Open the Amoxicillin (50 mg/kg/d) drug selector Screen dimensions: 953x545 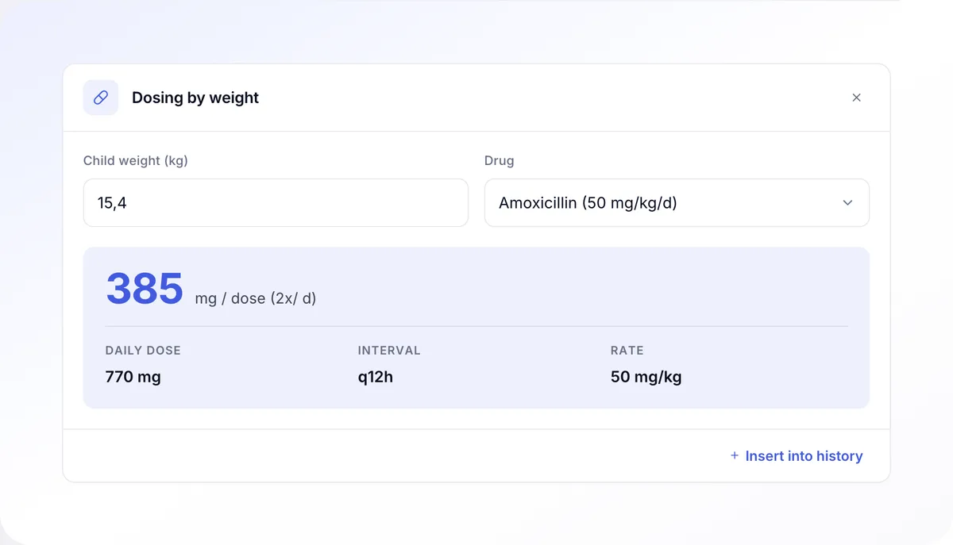tap(677, 203)
